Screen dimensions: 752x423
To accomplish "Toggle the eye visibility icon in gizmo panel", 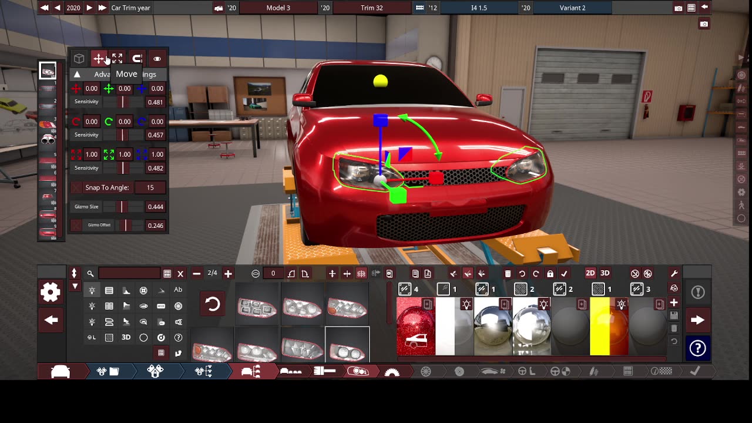I will pos(157,59).
